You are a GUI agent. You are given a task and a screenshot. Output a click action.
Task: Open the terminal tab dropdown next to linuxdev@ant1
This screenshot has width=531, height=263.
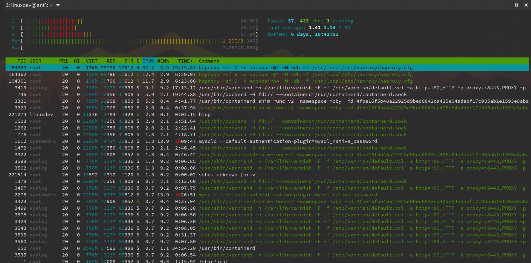(x=58, y=5)
